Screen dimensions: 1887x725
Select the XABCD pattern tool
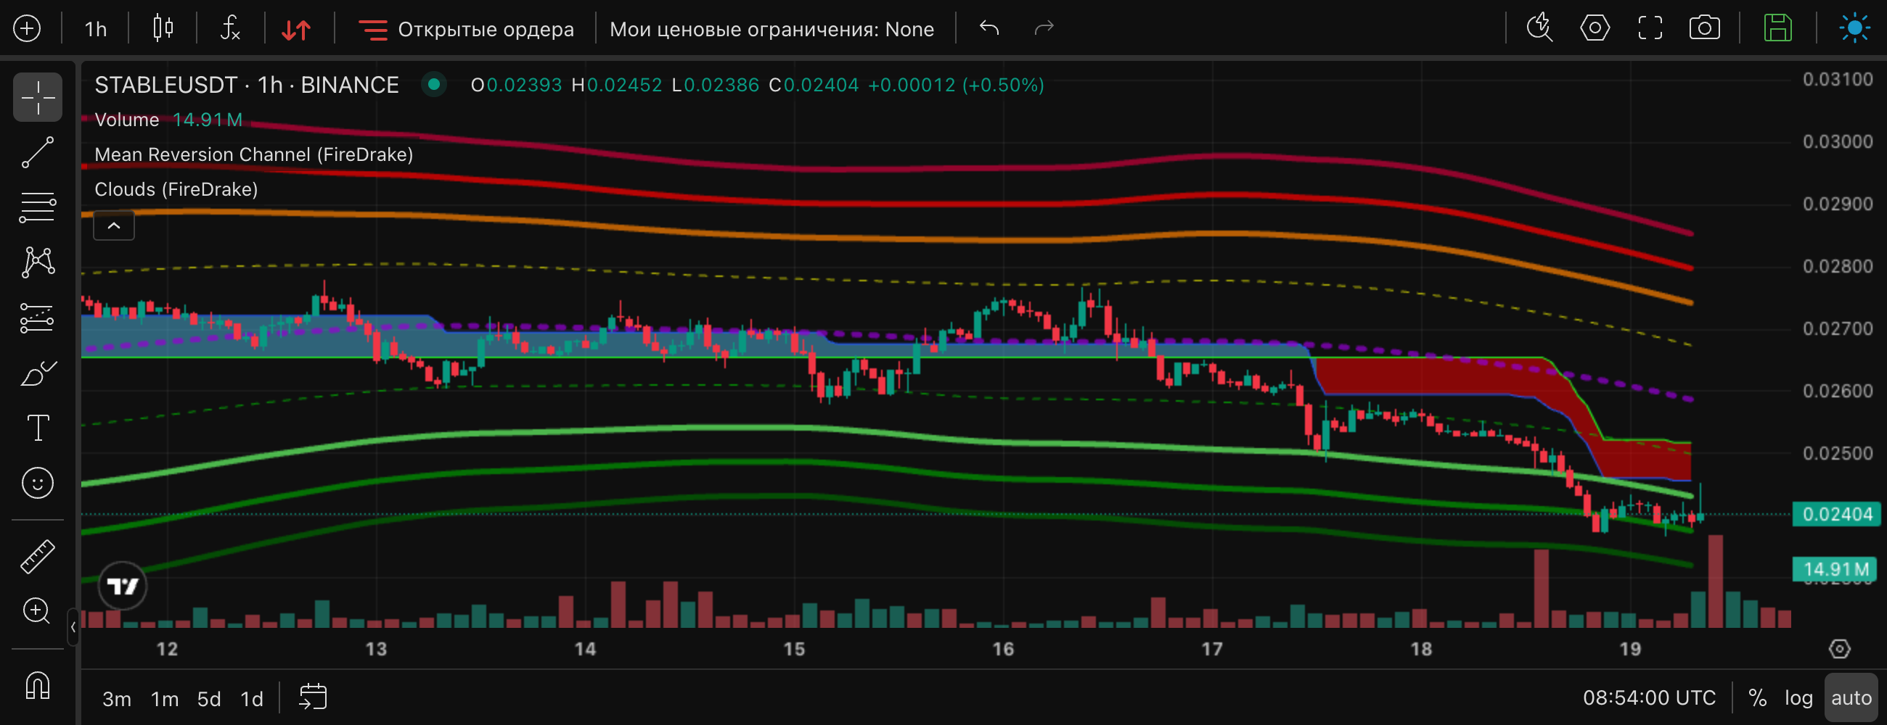click(37, 262)
